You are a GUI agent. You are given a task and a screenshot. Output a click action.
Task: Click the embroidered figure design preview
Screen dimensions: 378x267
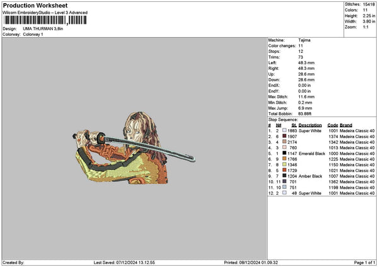pyautogui.click(x=134, y=148)
